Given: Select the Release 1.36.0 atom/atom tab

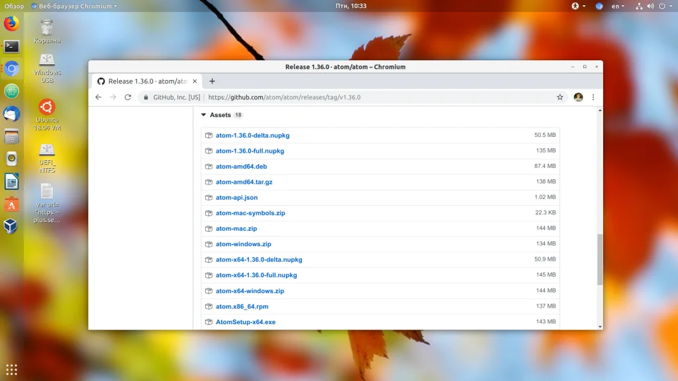Looking at the screenshot, I should tap(146, 81).
